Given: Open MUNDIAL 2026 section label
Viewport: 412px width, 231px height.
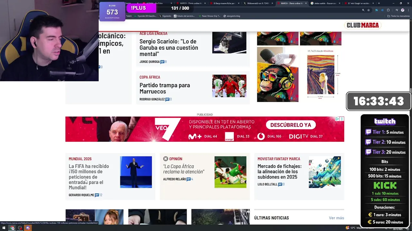Looking at the screenshot, I should 80,159.
